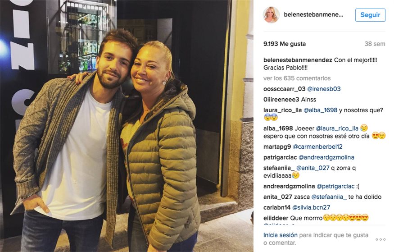The height and width of the screenshot is (252, 394).
Task: Open the @carmenberbel12 mention
Action: pyautogui.click(x=317, y=147)
